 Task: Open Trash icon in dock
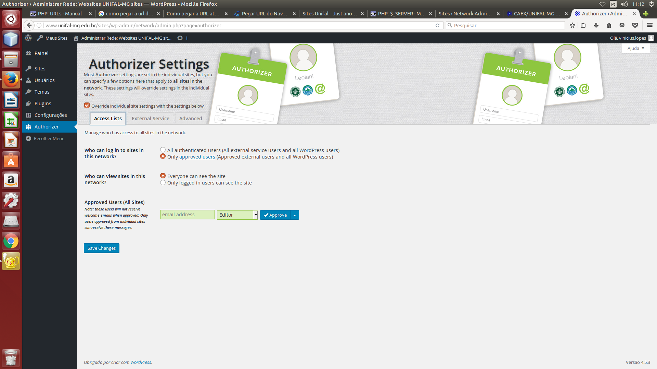(11, 358)
